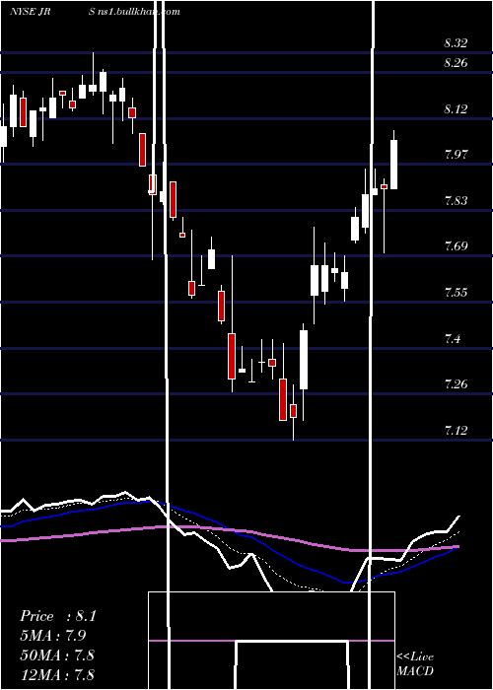Viewport: 493px width, 690px height.
Task: Click the 7.12 price axis label
Action: click(456, 430)
